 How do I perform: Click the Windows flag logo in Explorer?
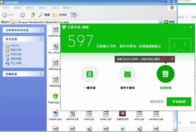[172, 8]
